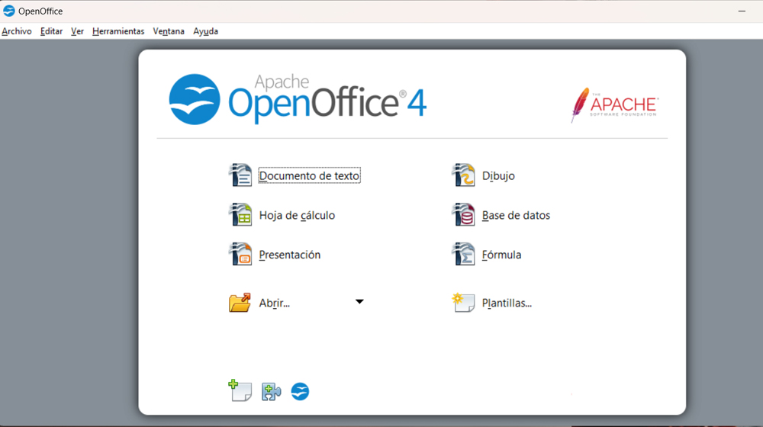
Task: Open the Editar menu
Action: [51, 31]
